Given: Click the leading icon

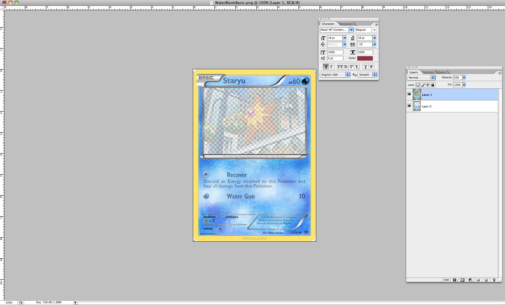Looking at the screenshot, I should [353, 38].
